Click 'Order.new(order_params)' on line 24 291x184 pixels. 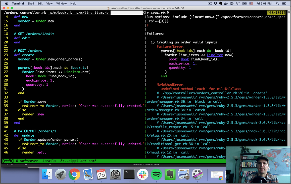[59, 59]
